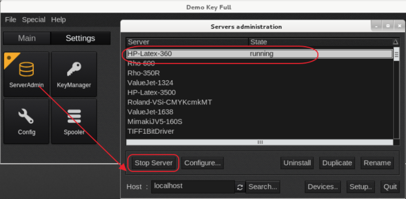Open the Config wrench icon
The image size is (406, 199).
[x=26, y=117]
